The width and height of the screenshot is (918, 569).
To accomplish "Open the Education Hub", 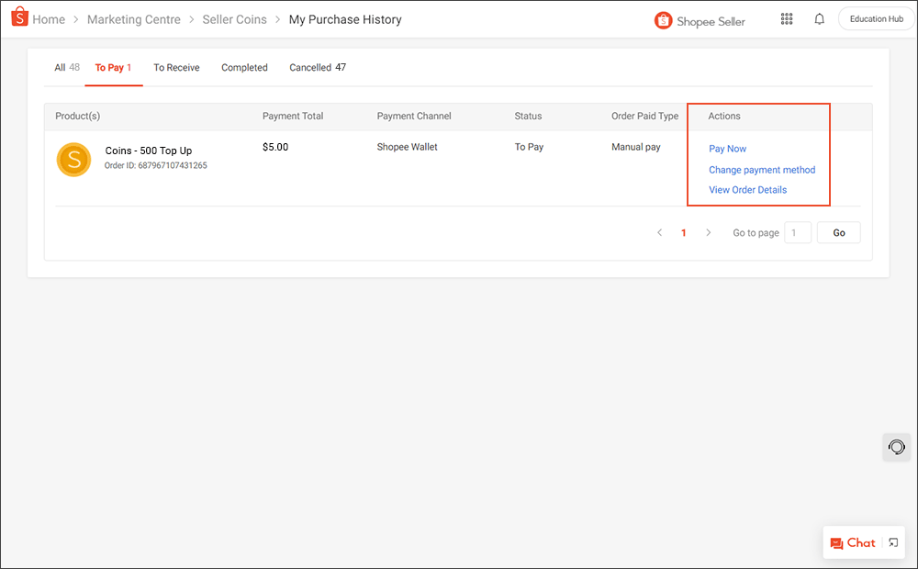I will 875,17.
